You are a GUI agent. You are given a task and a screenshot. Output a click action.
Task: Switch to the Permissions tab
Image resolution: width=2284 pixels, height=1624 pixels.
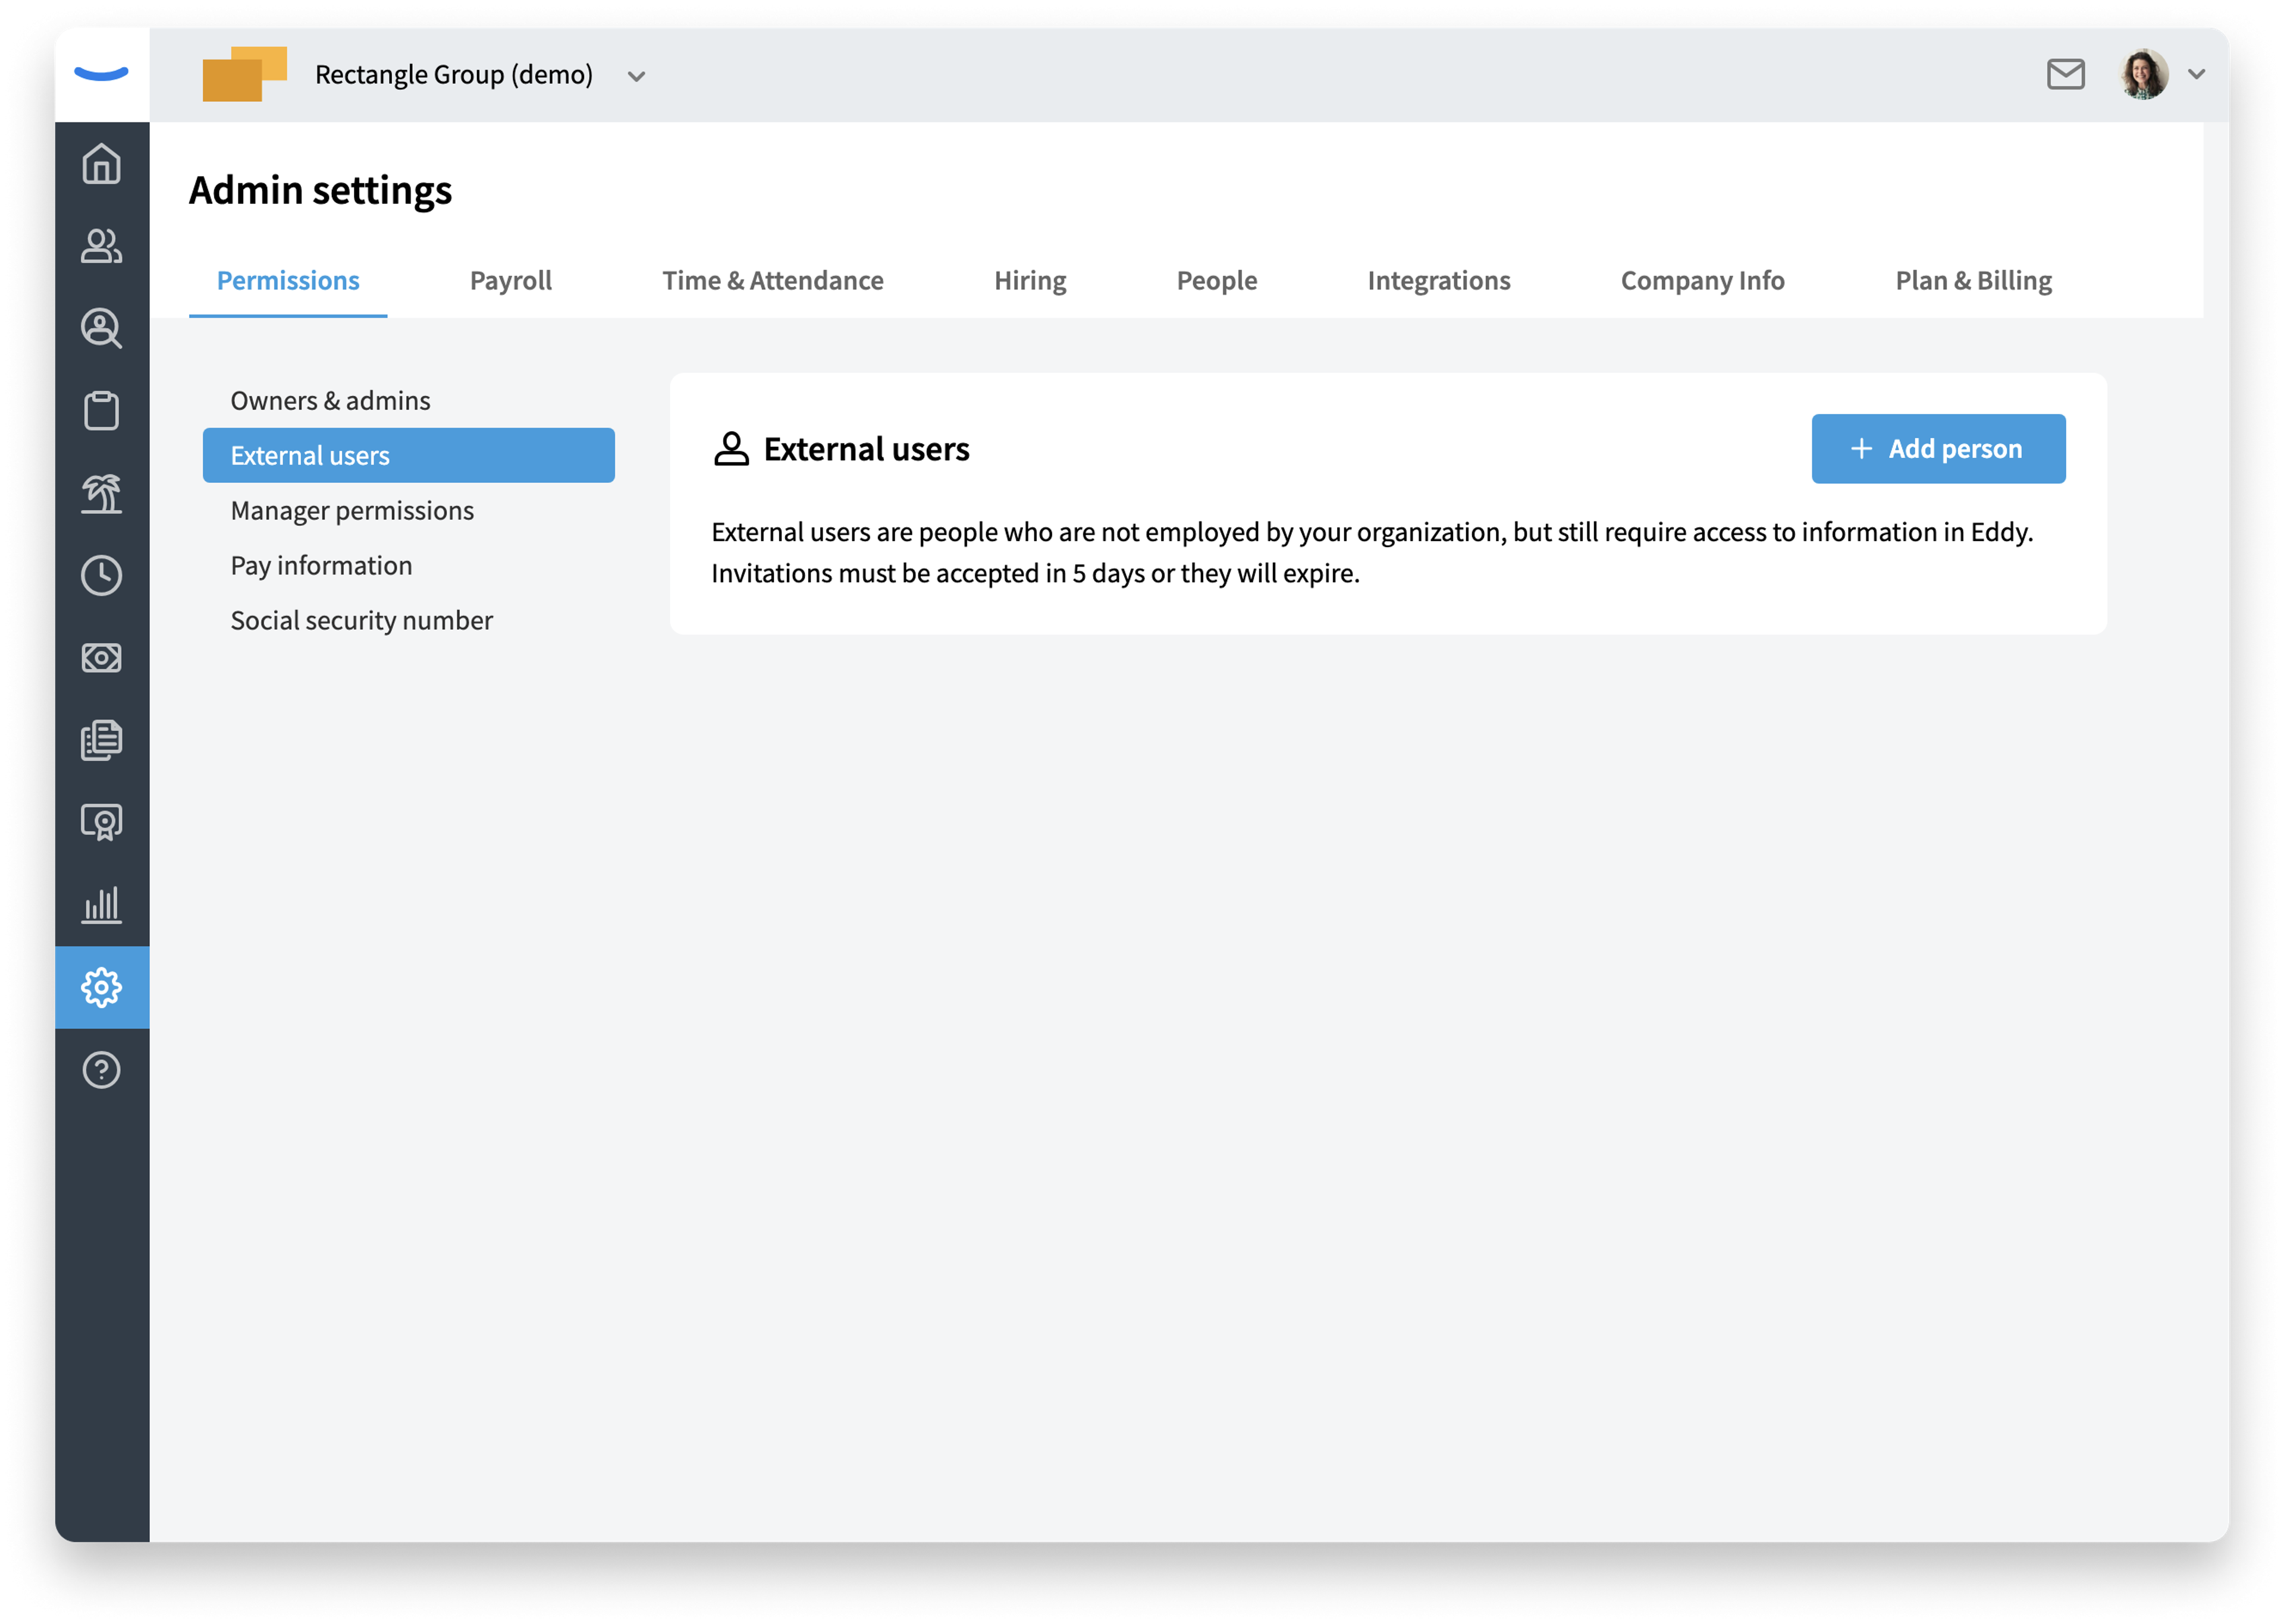coord(288,280)
